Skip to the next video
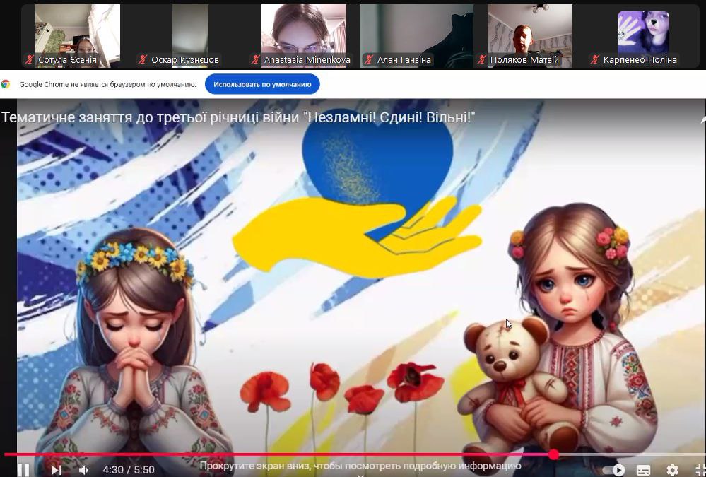Screen dimensions: 706x477 (56, 469)
